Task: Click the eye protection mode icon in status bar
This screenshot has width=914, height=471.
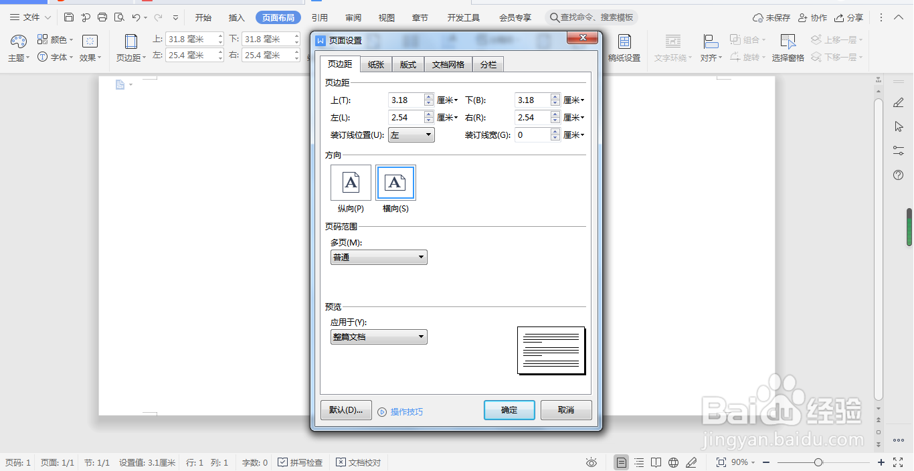Action: point(591,462)
